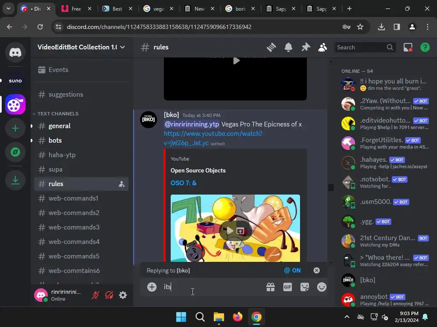Open the gift Nitro icon
The image size is (437, 327).
click(270, 287)
